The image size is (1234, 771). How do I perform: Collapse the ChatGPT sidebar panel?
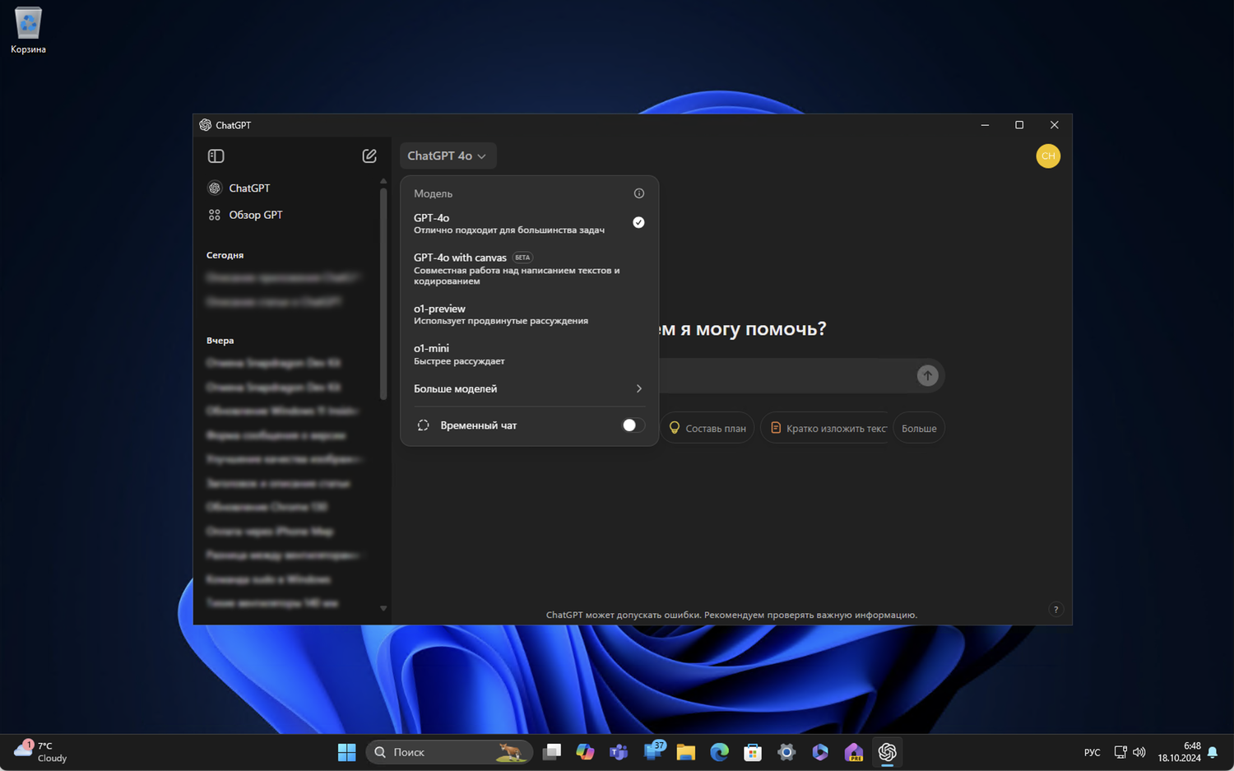(x=216, y=156)
